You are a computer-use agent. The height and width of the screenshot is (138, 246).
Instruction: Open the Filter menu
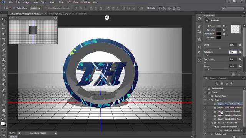pos(61,2)
